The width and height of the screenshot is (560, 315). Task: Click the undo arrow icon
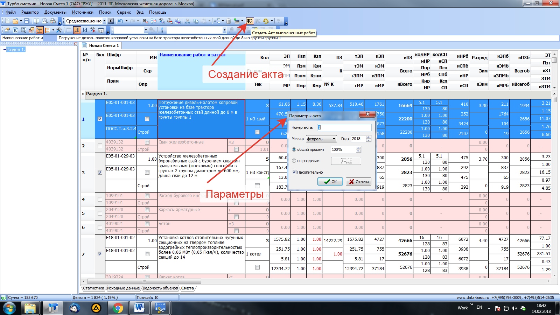(120, 21)
